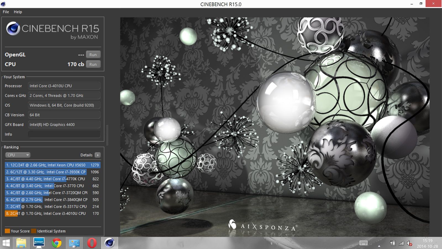Open the File menu
442x249 pixels.
point(6,12)
